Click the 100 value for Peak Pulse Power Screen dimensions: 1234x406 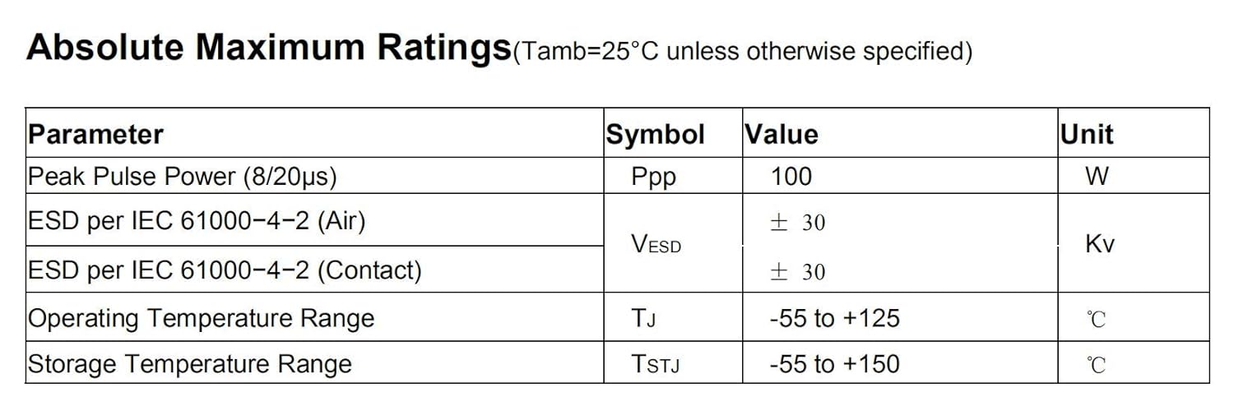coord(791,176)
